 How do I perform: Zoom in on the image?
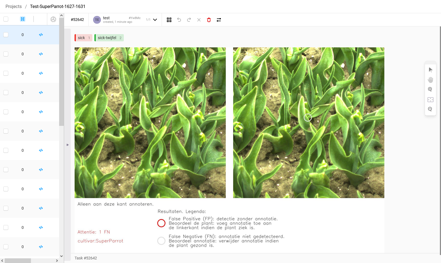430,90
